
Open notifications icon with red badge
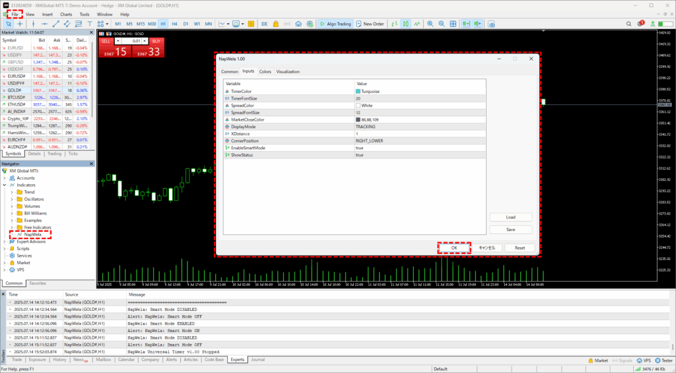[x=640, y=24]
